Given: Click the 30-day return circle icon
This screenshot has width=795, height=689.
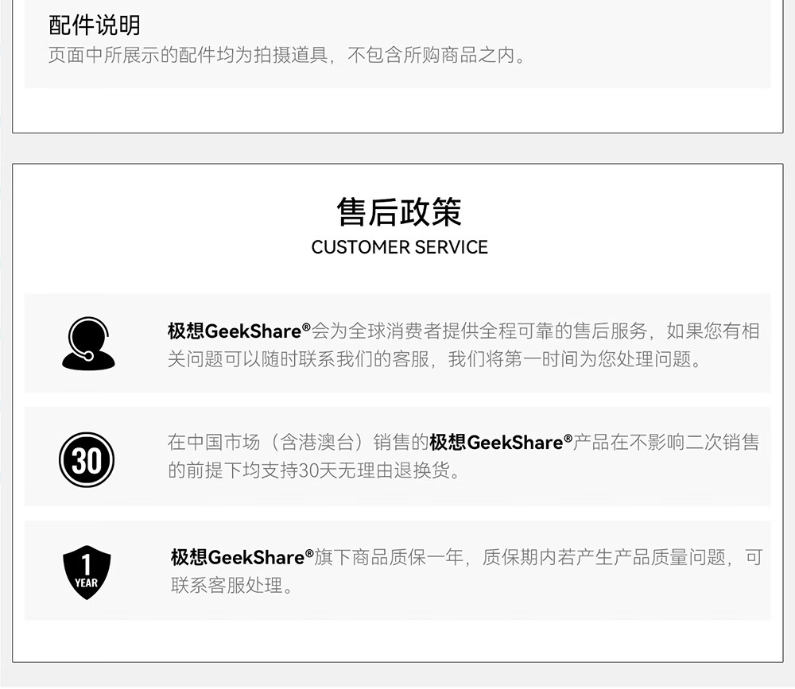Looking at the screenshot, I should [x=87, y=460].
